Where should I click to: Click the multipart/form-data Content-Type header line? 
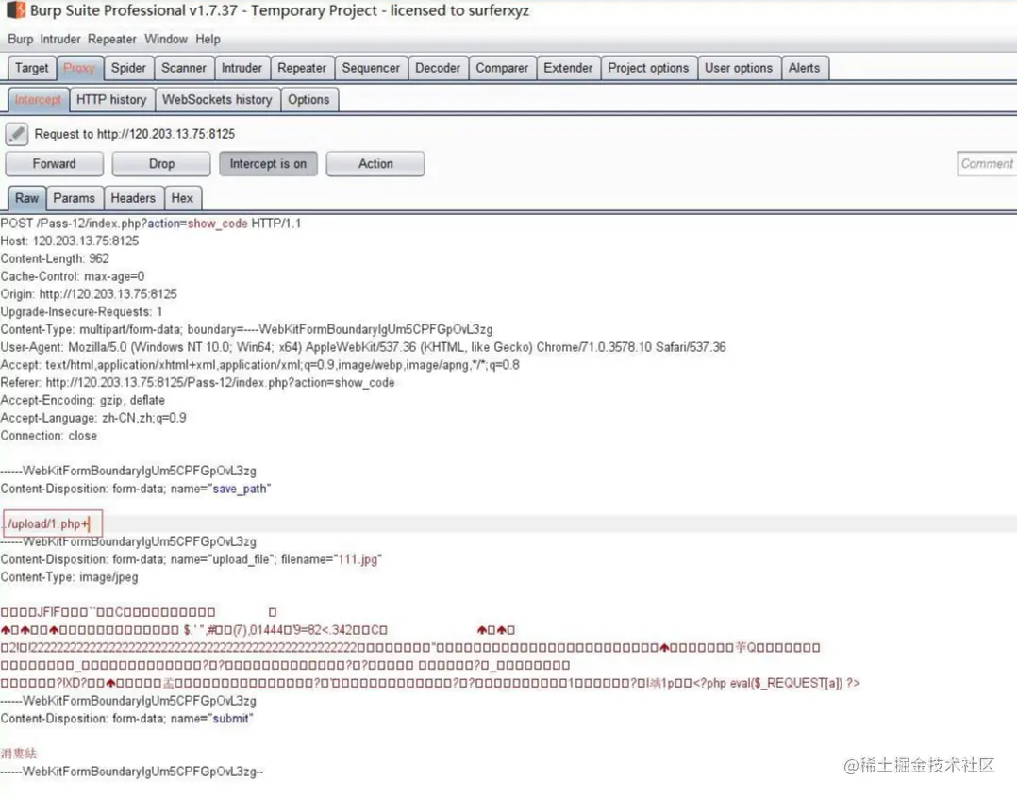click(x=246, y=330)
